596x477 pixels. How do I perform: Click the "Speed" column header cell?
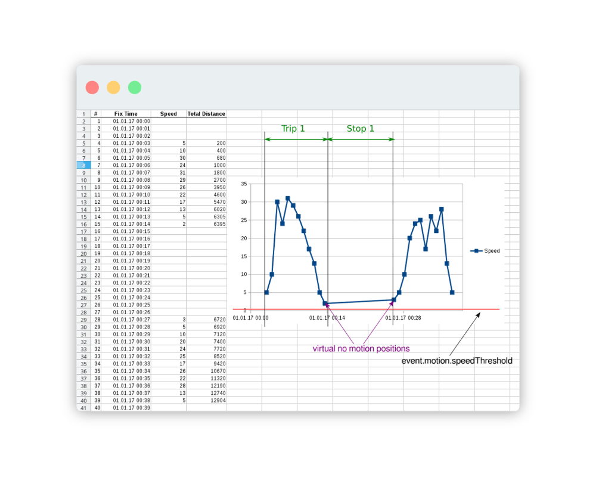(x=168, y=114)
